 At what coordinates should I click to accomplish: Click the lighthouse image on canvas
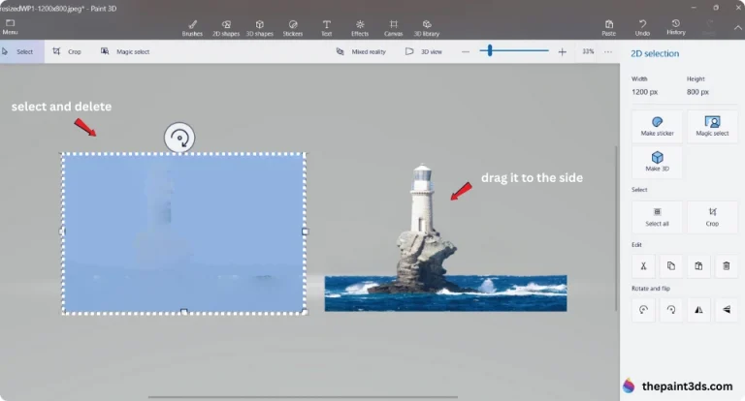click(445, 237)
